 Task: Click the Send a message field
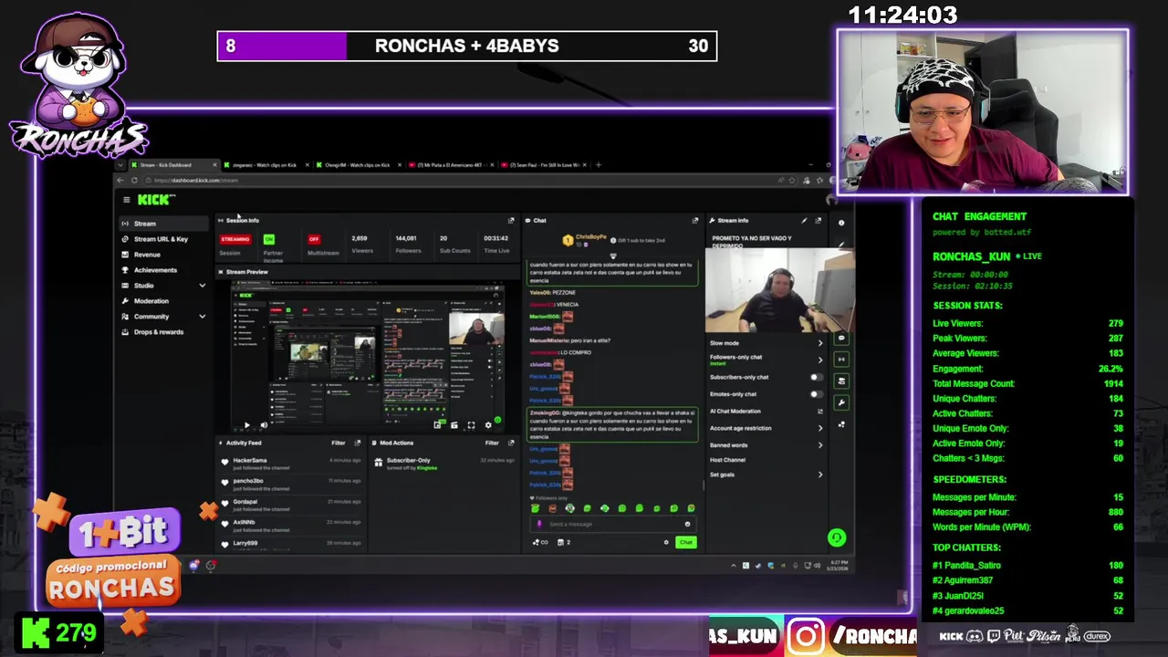pyautogui.click(x=611, y=524)
